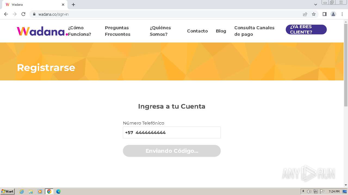This screenshot has width=348, height=195.
Task: Open Windows Media Player taskbar icon
Action: pyautogui.click(x=40, y=191)
